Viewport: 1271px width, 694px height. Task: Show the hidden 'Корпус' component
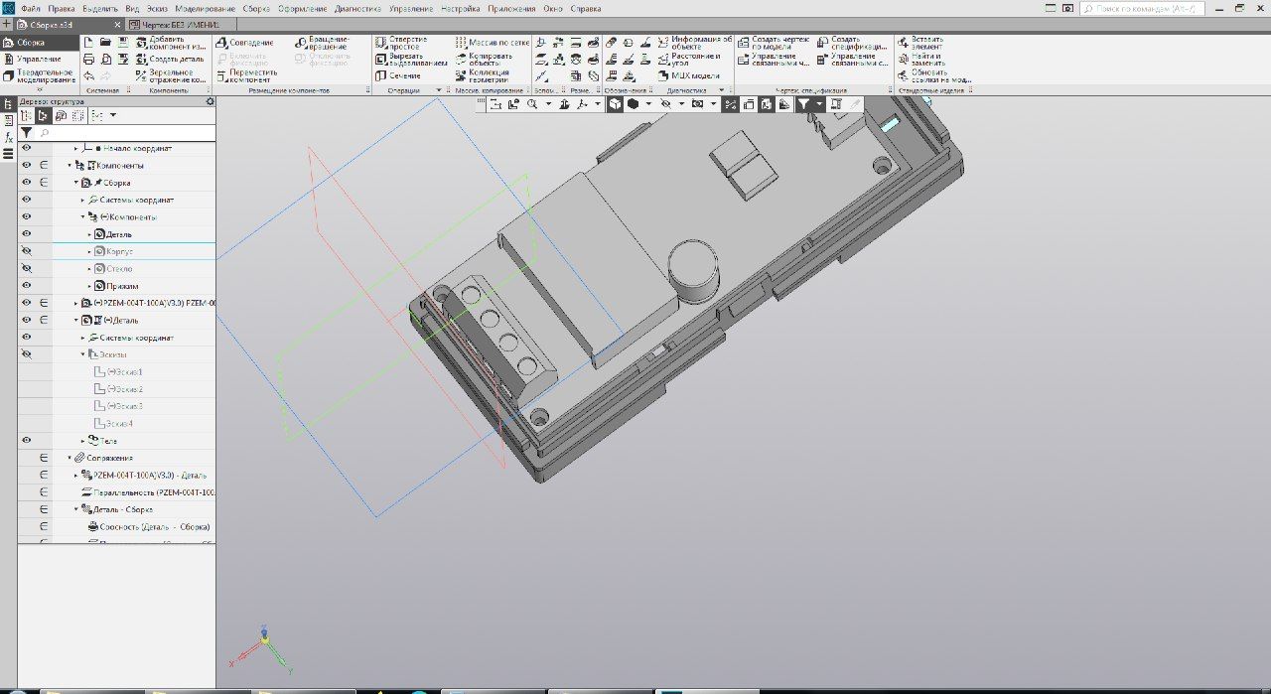[x=27, y=251]
